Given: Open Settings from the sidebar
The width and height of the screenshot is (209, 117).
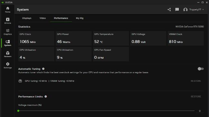Looking at the screenshot, I should (x=8, y=65).
